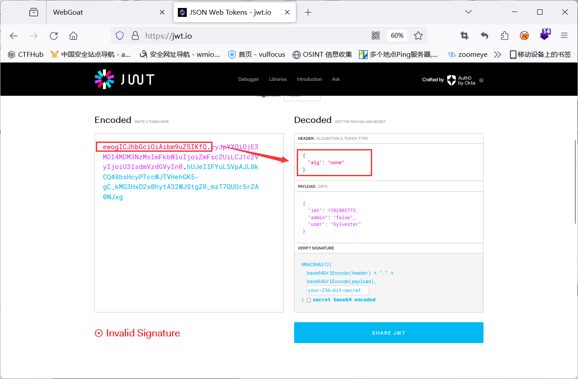Expand the list all tabs chevron

[x=468, y=12]
